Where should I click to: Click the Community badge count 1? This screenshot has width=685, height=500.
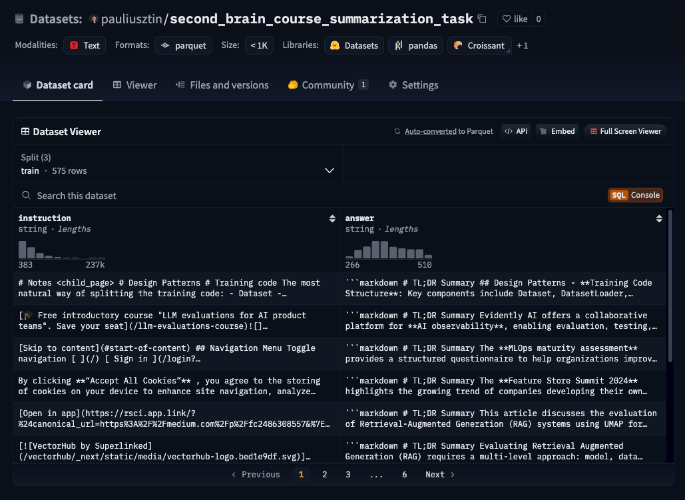click(x=363, y=85)
